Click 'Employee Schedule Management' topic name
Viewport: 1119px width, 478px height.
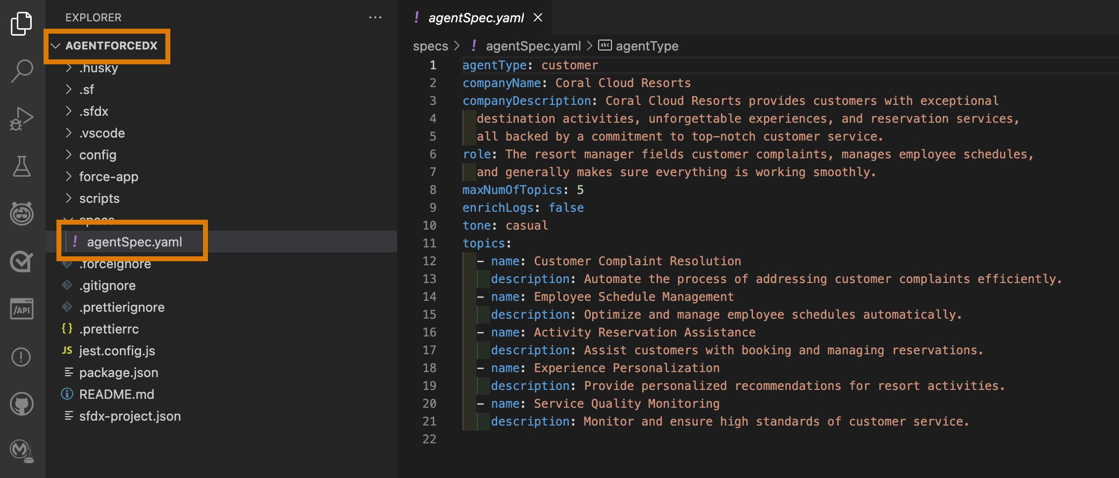(x=634, y=297)
